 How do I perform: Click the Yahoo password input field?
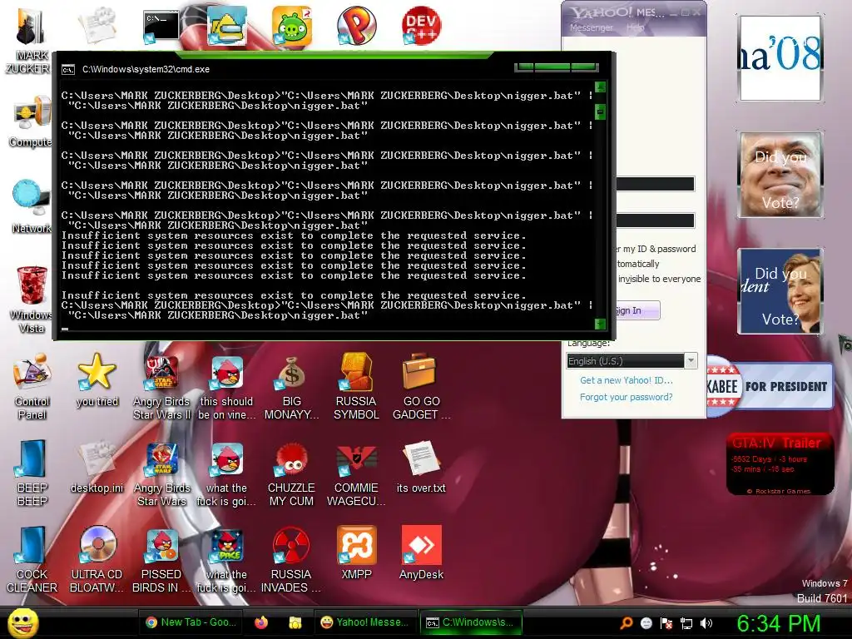[656, 220]
